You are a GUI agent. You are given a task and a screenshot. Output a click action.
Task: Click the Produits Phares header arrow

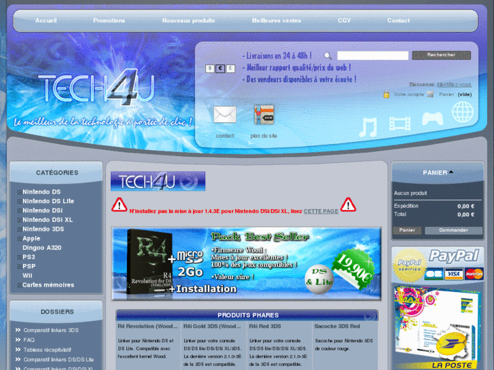pyautogui.click(x=369, y=316)
